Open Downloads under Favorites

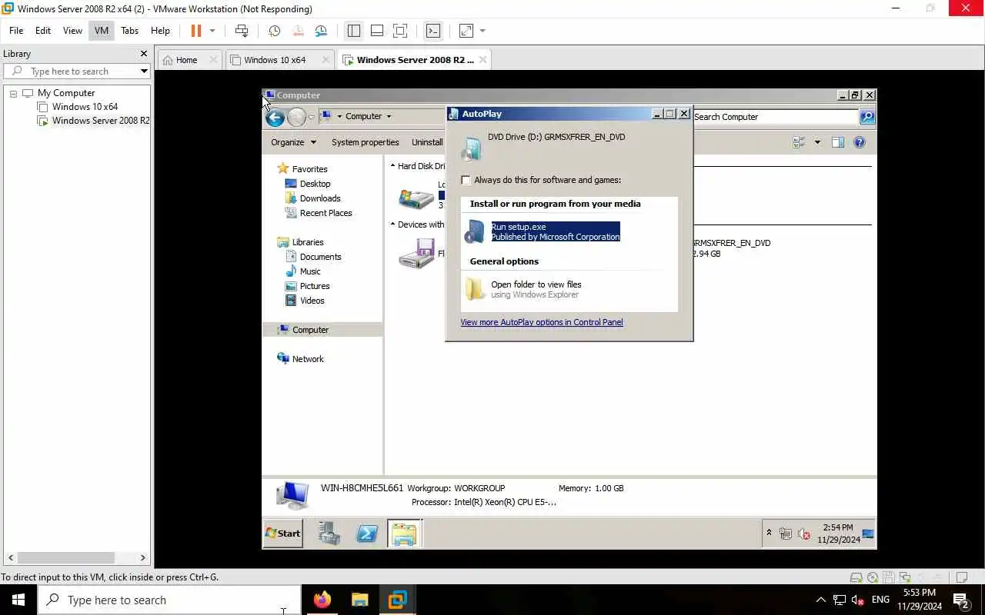320,198
